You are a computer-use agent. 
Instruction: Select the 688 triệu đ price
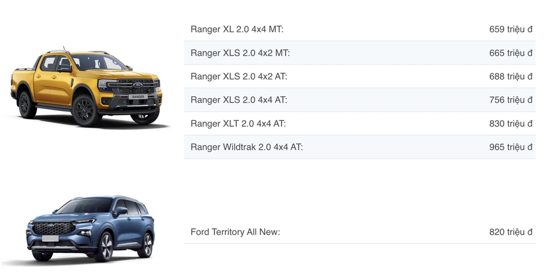pos(511,76)
